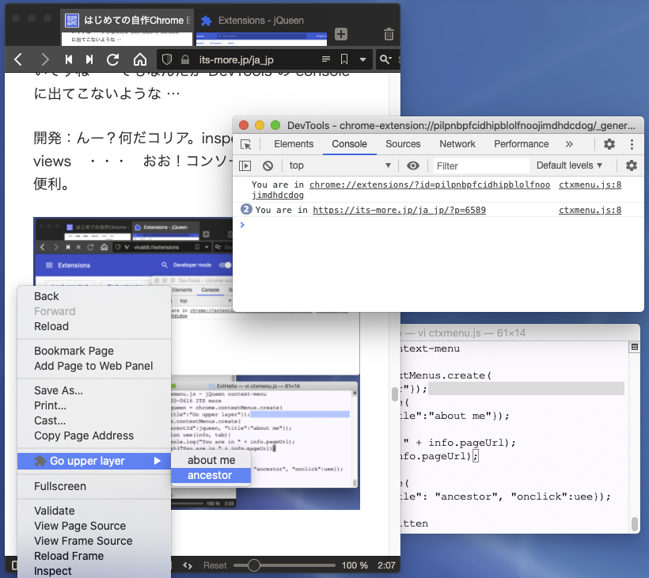Image resolution: width=649 pixels, height=578 pixels.
Task: Switch to the Network tab in DevTools
Action: [x=457, y=144]
